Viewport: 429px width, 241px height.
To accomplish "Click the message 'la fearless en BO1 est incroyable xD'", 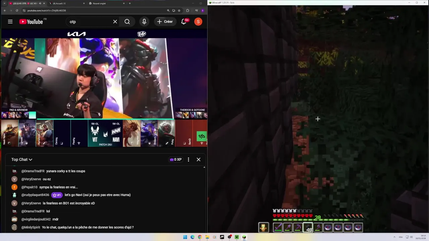I will [69, 203].
